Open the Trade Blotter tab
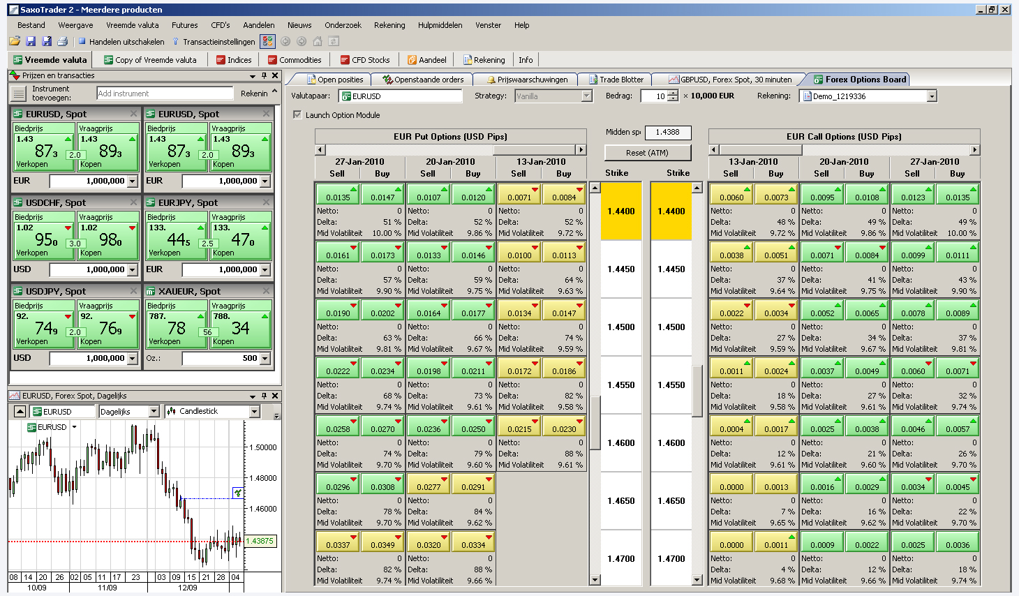The image size is (1019, 596). [616, 80]
